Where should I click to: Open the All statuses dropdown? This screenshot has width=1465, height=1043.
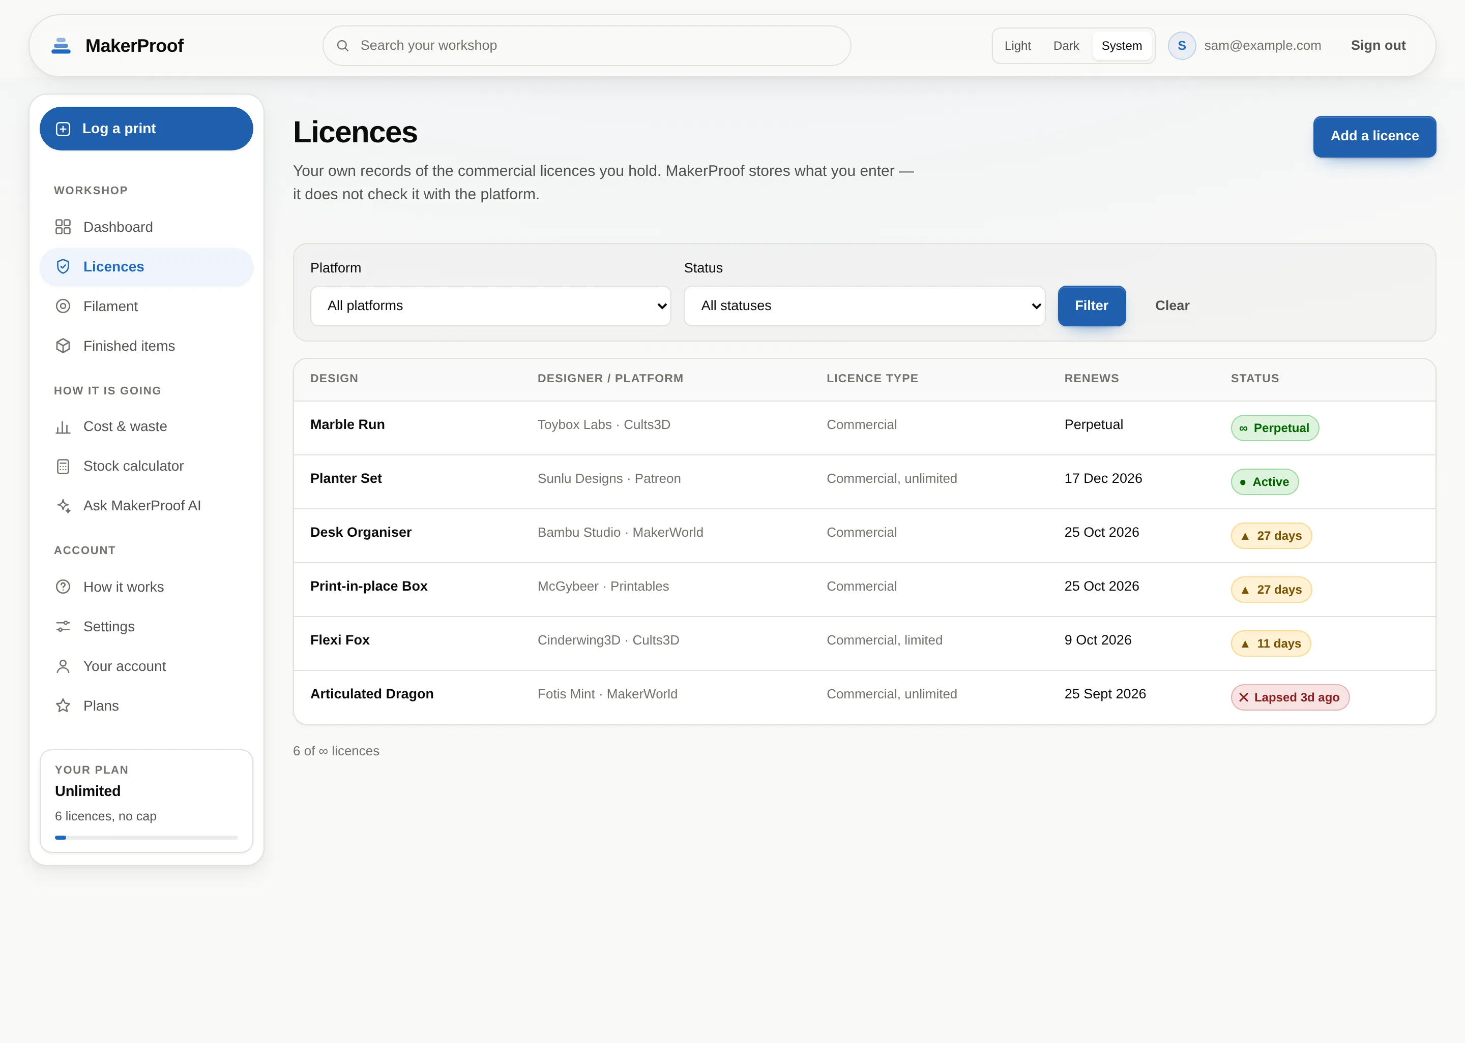864,305
